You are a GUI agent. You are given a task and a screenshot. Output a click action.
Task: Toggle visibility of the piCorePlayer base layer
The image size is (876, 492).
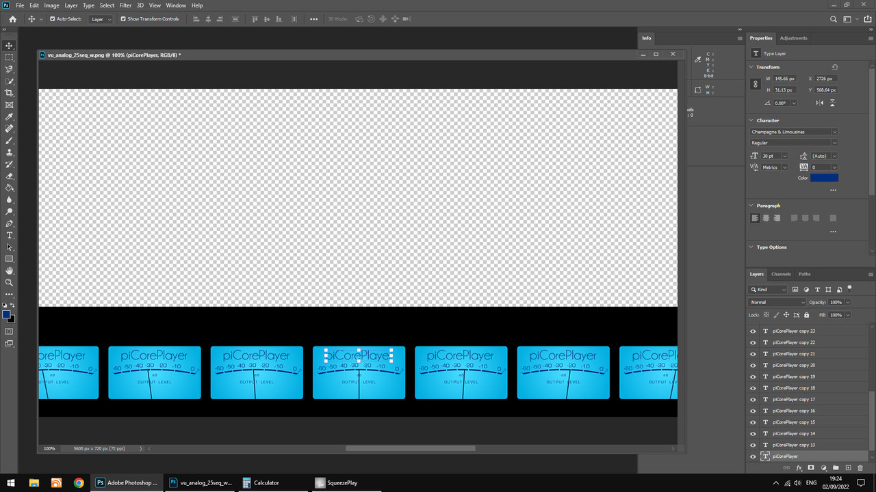[753, 456]
